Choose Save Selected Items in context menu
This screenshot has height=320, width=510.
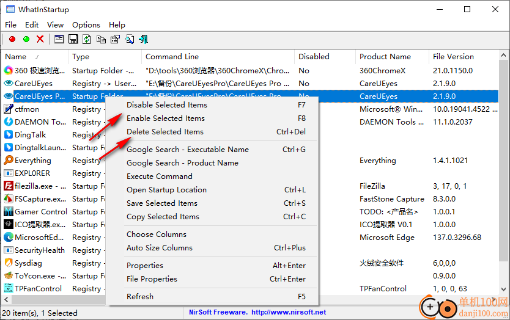coord(213,203)
